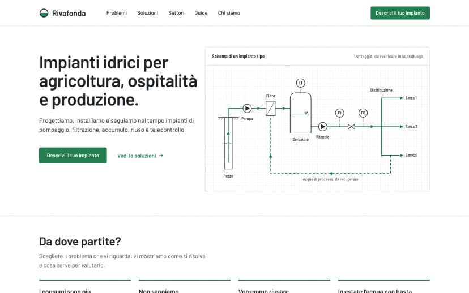Go to the Settori section

[176, 13]
